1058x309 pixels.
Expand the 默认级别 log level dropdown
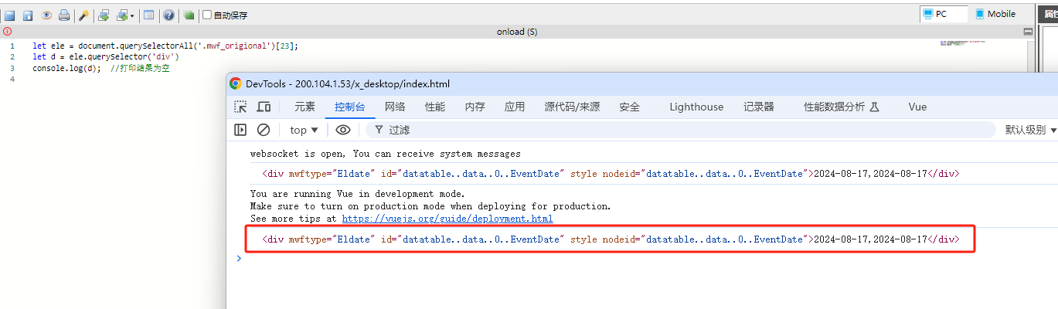[1030, 130]
